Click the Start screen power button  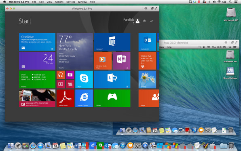click(144, 21)
